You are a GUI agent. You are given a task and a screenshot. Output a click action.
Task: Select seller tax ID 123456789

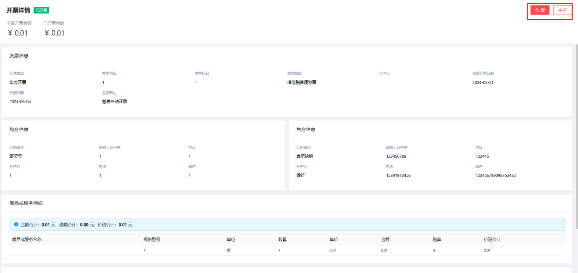[x=396, y=156]
